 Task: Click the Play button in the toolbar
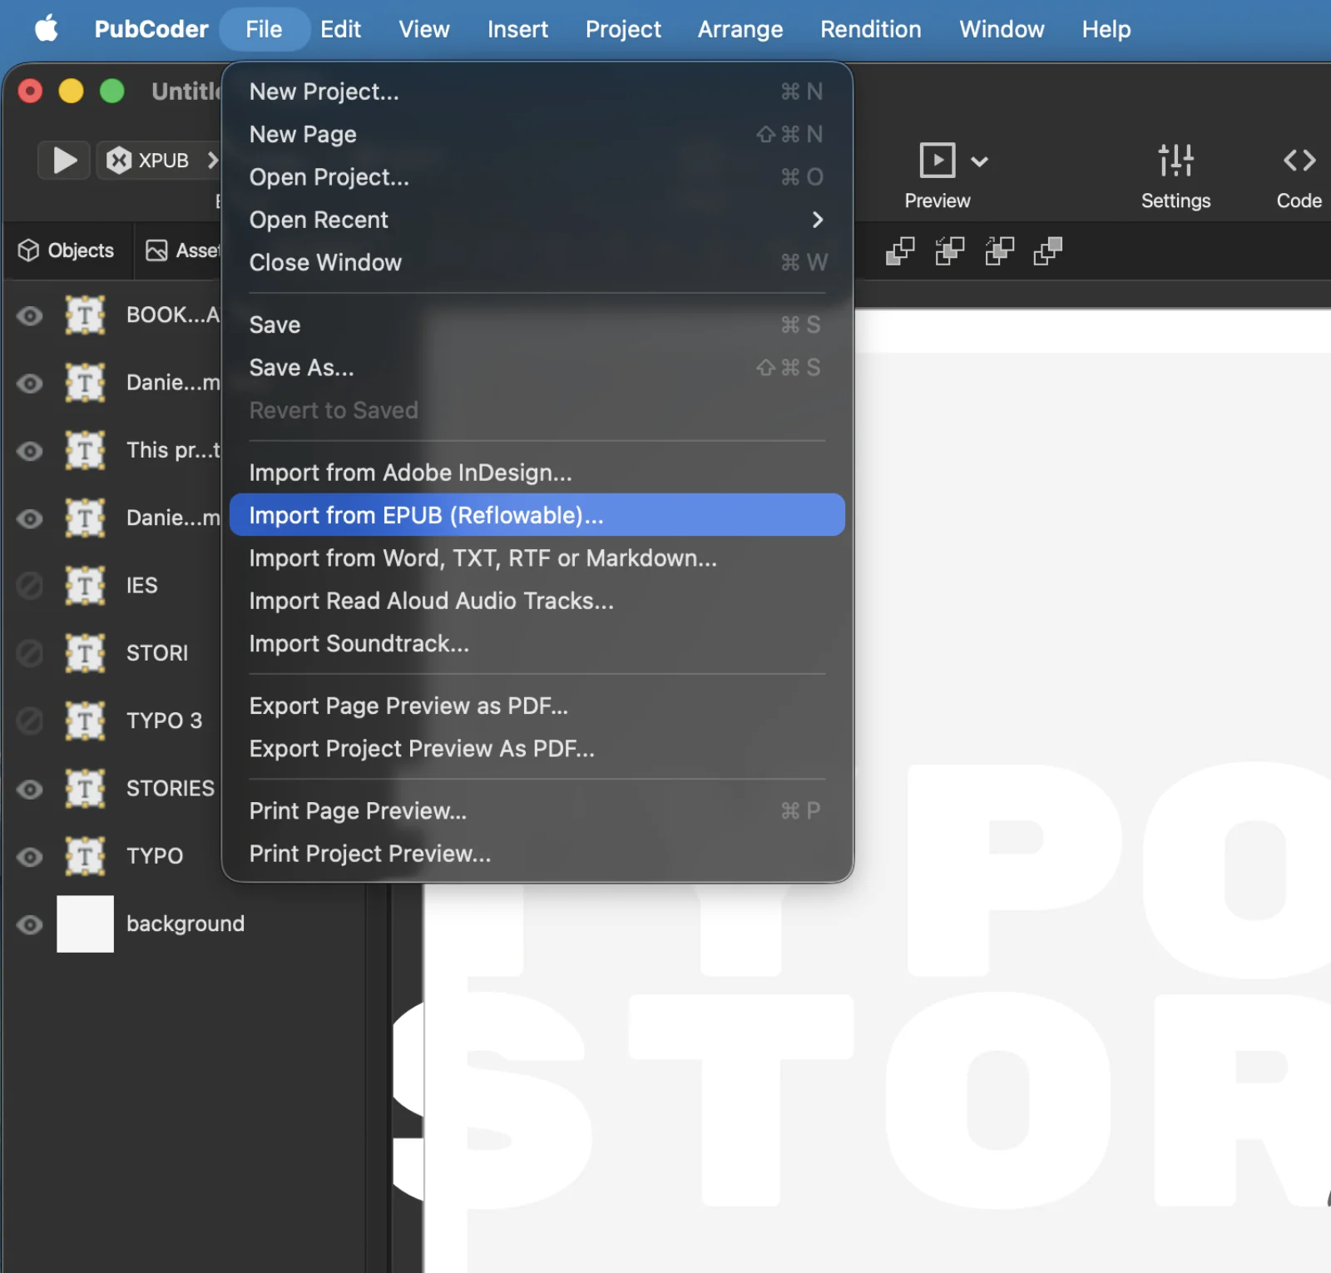pos(64,160)
